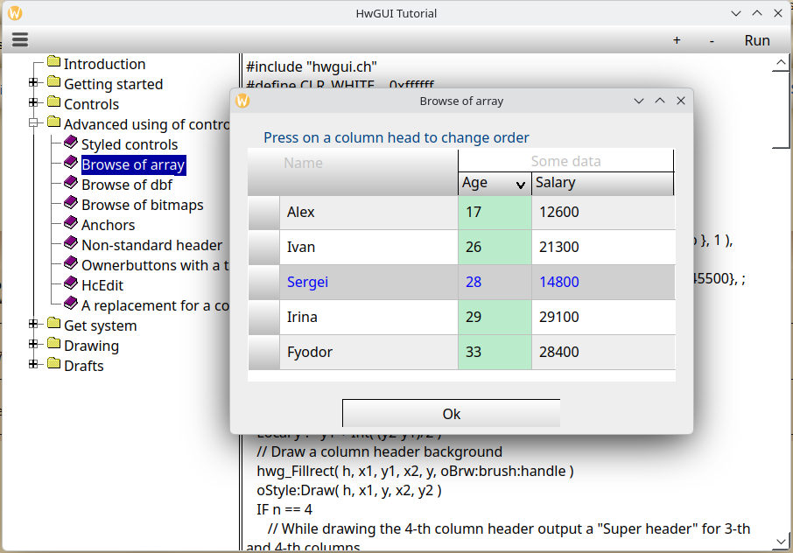793x553 pixels.
Task: Increase font size with plus button
Action: pos(677,40)
